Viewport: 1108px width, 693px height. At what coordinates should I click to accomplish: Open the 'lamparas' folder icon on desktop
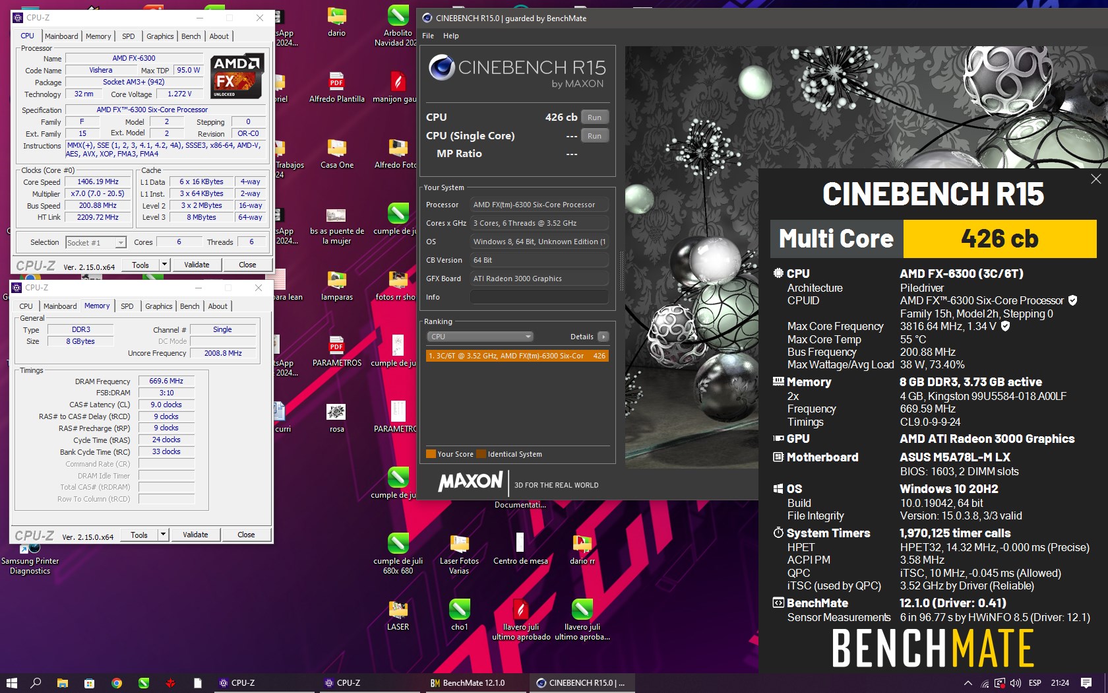point(336,284)
